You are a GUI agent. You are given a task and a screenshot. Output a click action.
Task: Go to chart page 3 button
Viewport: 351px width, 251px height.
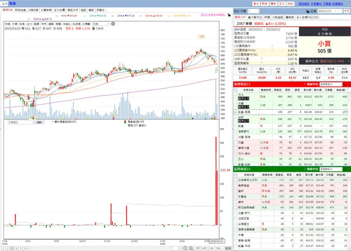pyautogui.click(x=12, y=248)
